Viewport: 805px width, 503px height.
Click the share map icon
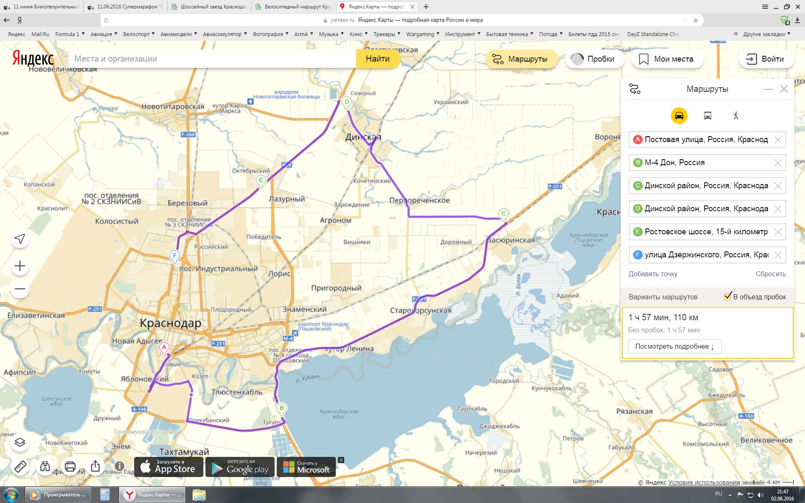point(95,466)
